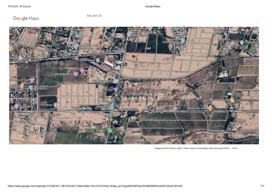
Task: Click the google.com/maps URL link
Action: (96, 186)
